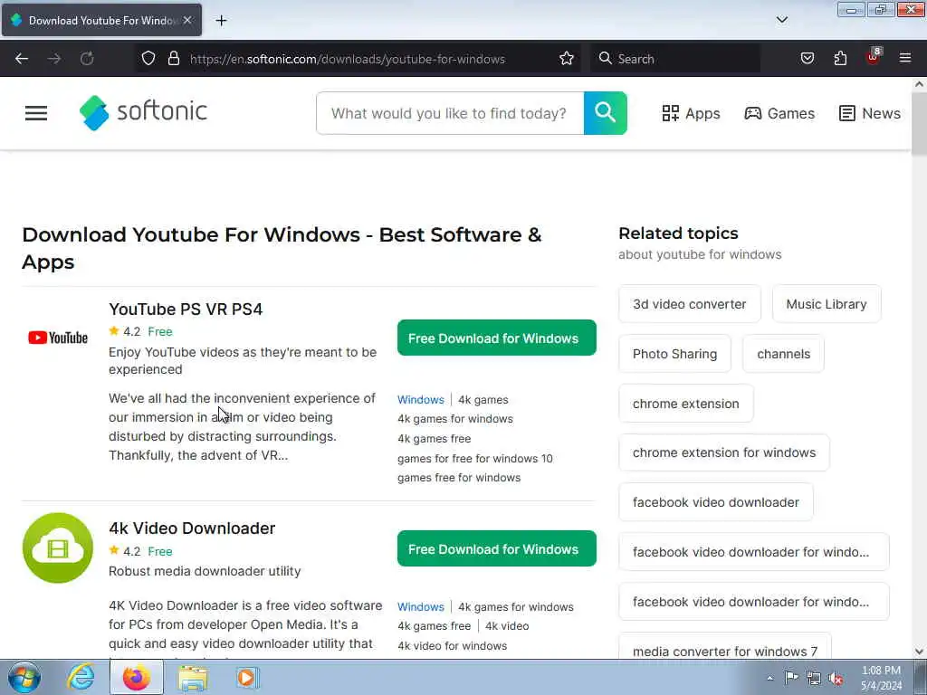This screenshot has width=927, height=695.
Task: Click 'games free for windows' tag
Action: click(459, 478)
